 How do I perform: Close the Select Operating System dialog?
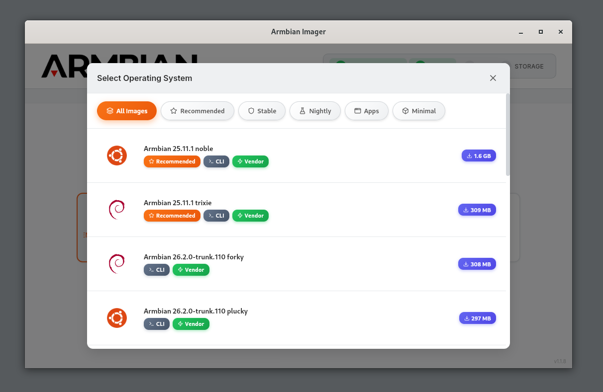point(493,78)
